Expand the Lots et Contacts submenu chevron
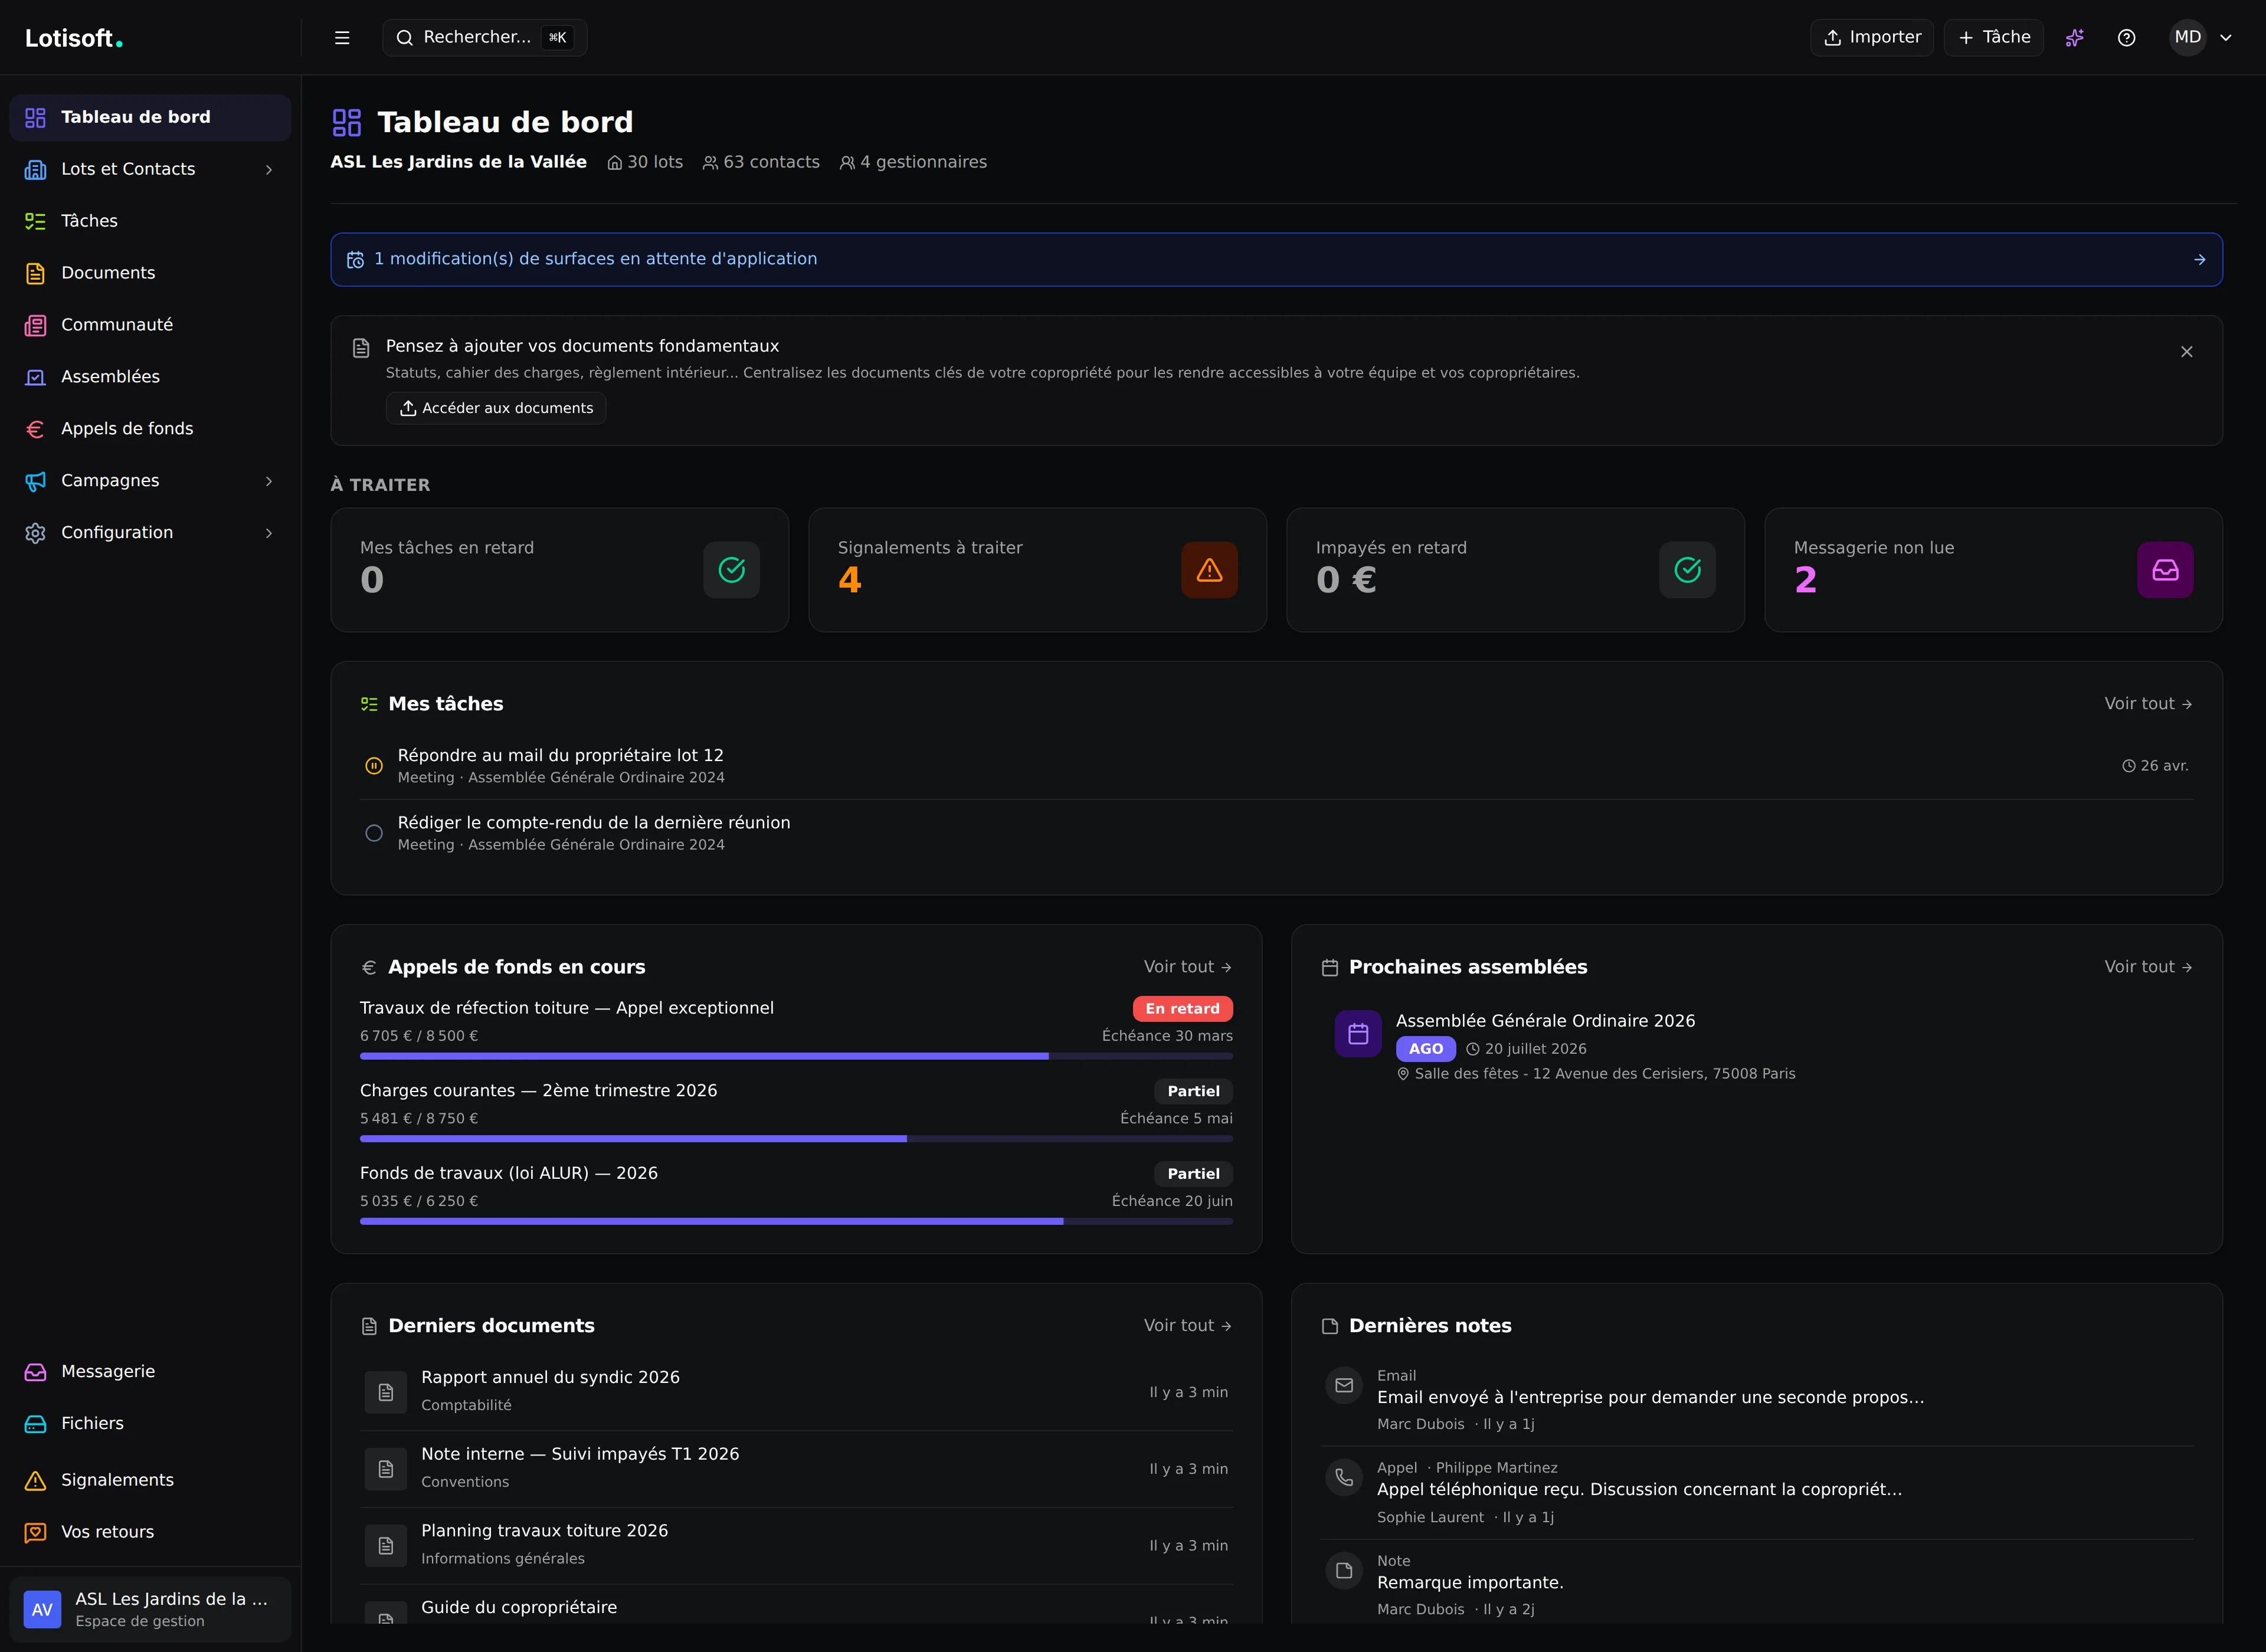The width and height of the screenshot is (2266, 1652). (268, 170)
